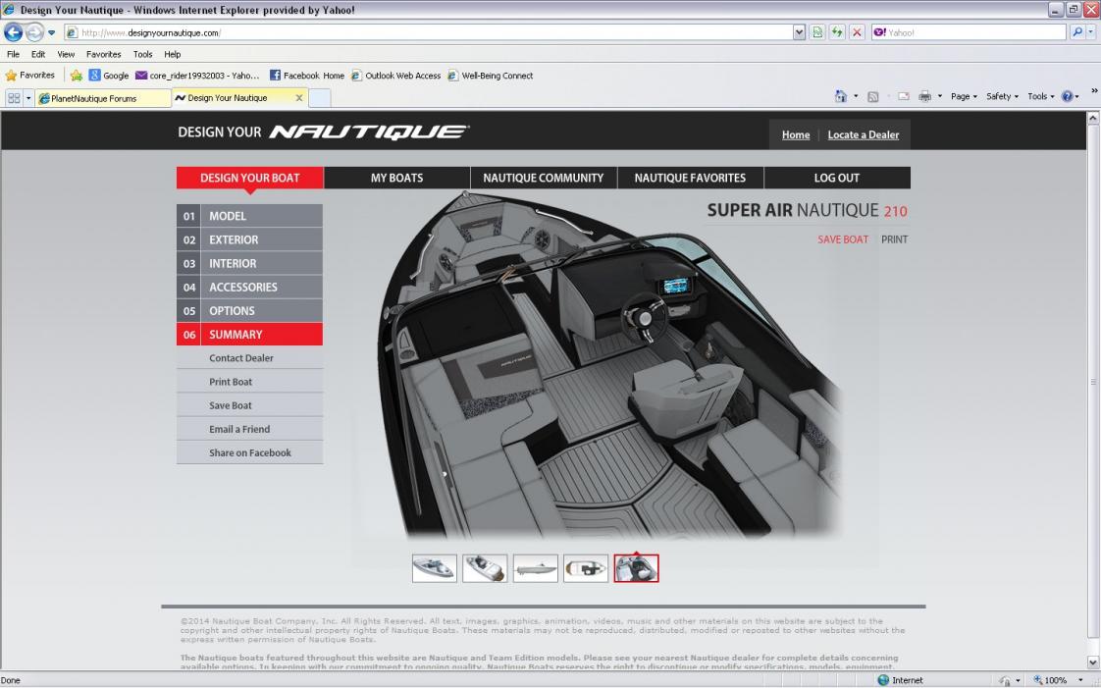Expand the Print dropdown arrow

point(939,97)
